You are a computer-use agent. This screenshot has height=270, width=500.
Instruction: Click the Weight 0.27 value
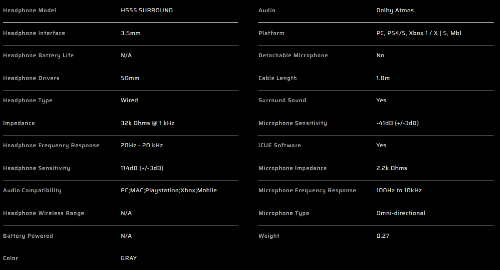pos(382,236)
